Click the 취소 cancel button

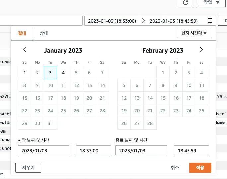(174, 168)
